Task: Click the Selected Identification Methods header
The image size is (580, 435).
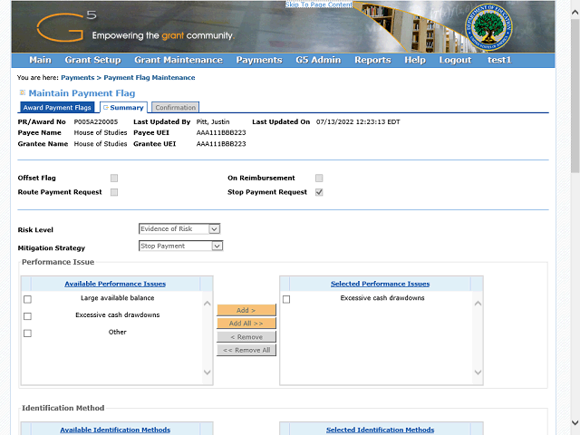Action: click(380, 430)
